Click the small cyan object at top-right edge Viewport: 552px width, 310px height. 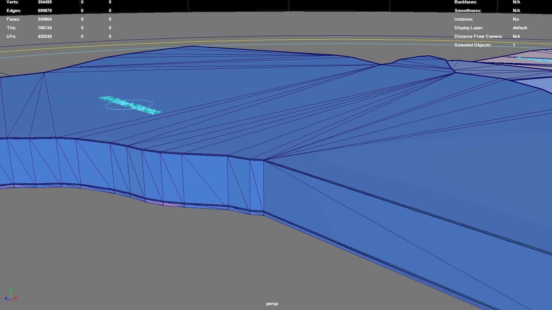534,60
